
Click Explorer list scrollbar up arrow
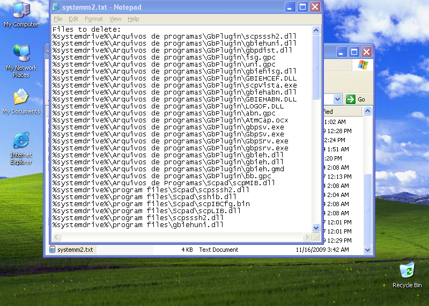[367, 111]
